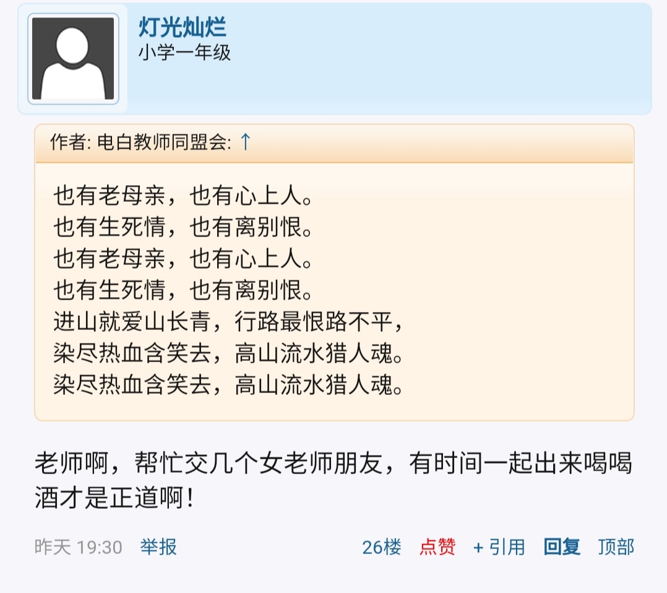Click the reply text line 酒才是正道啊
This screenshot has width=667, height=593.
tap(115, 497)
